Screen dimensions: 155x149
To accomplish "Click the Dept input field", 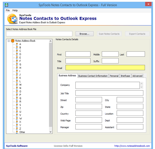I will [130, 120].
